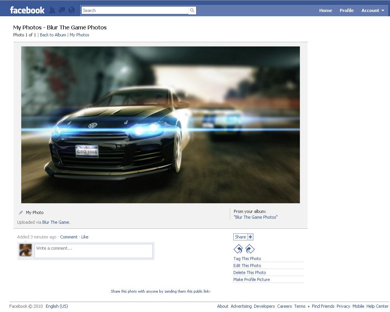390x312 pixels.
Task: Open Terms footer link
Action: tap(300, 306)
